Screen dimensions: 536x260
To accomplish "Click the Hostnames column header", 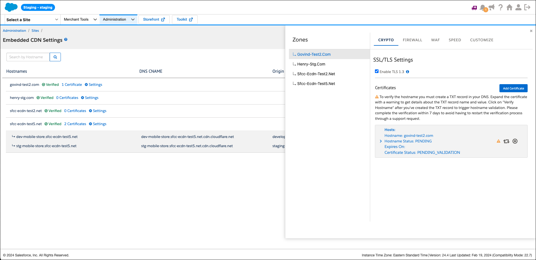I will [17, 71].
